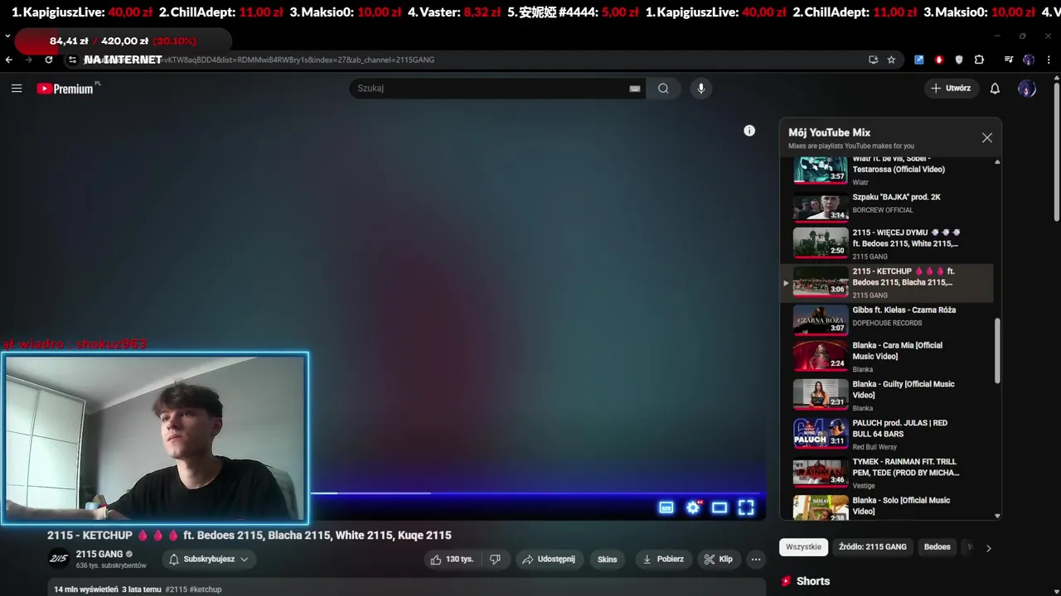Open YouTube notifications bell

[x=995, y=89]
